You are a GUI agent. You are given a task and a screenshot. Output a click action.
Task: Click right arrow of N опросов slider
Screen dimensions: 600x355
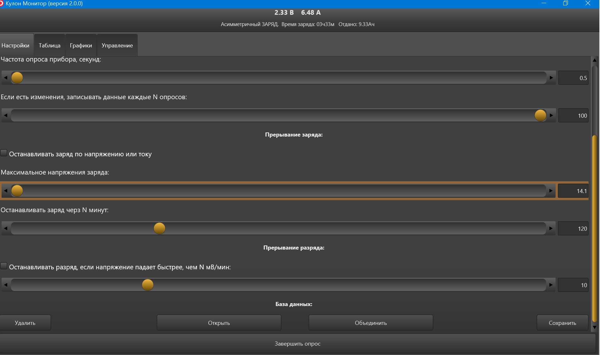(551, 116)
